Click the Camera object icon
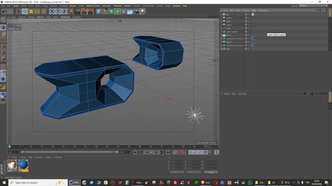 136,11
